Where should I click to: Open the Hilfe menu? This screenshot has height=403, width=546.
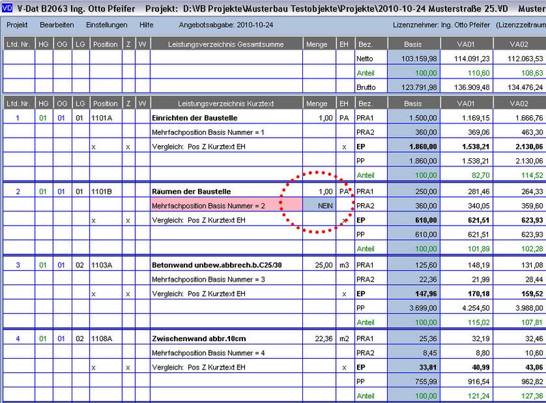click(x=146, y=25)
